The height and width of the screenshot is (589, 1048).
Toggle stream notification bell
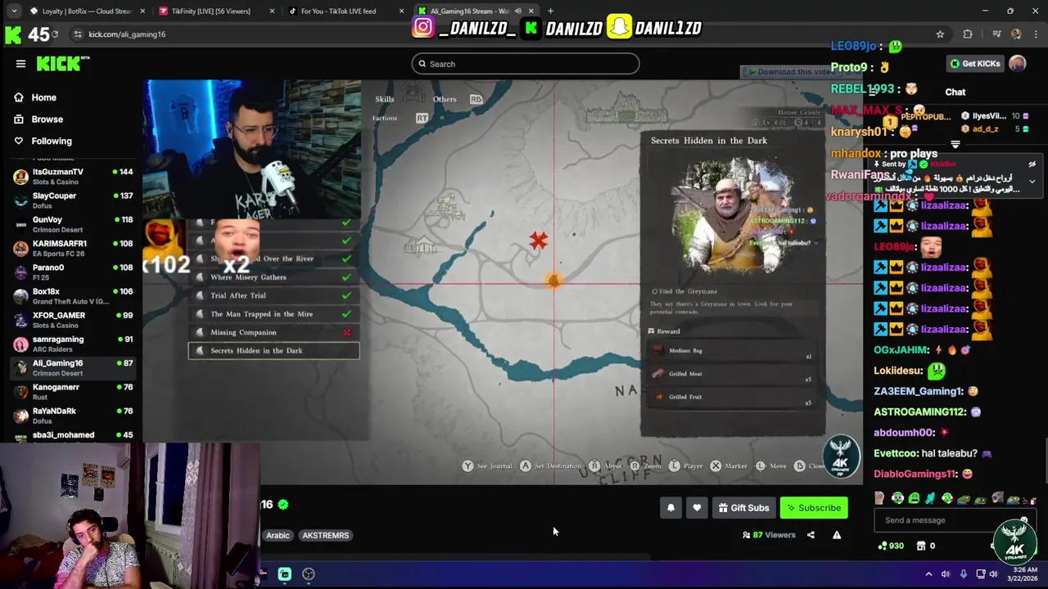point(671,508)
